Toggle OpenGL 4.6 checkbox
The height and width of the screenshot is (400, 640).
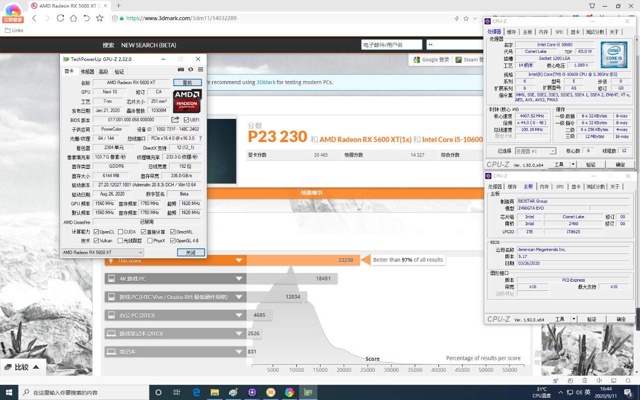click(x=173, y=241)
